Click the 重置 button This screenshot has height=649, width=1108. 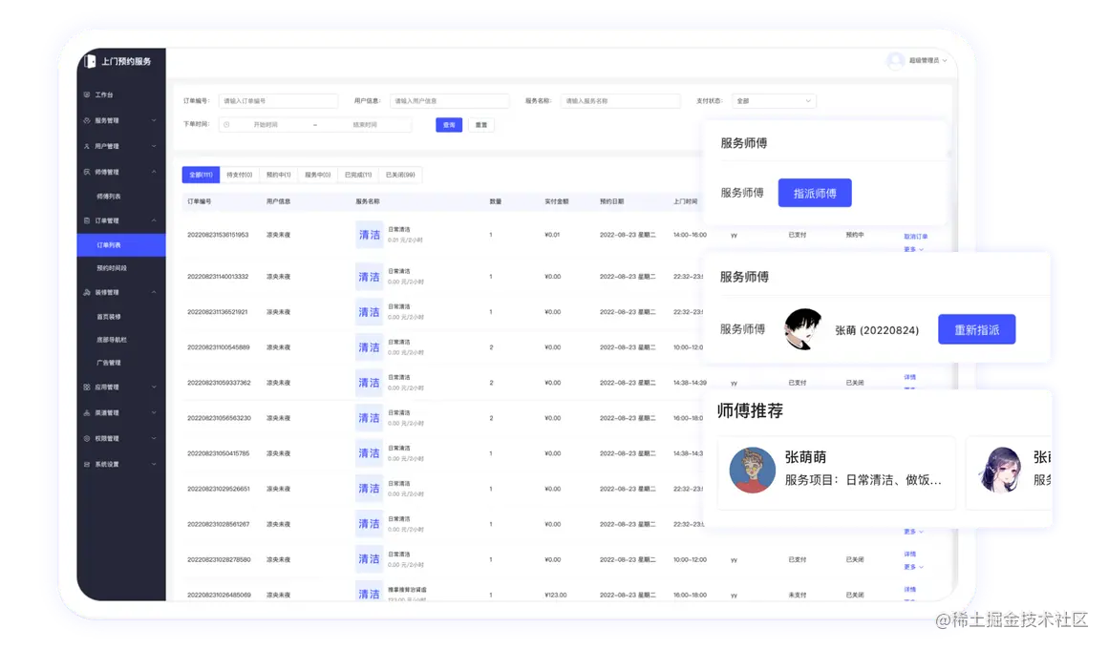point(481,125)
